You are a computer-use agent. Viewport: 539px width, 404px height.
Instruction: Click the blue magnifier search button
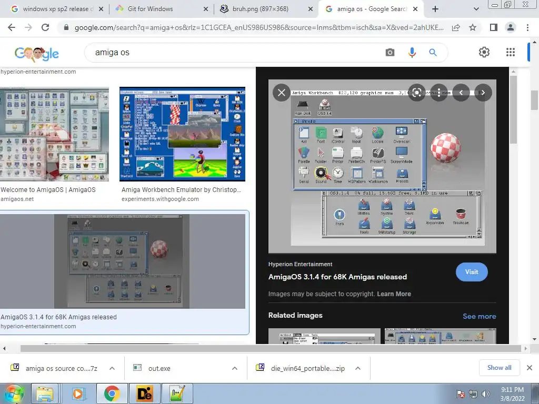tap(433, 53)
